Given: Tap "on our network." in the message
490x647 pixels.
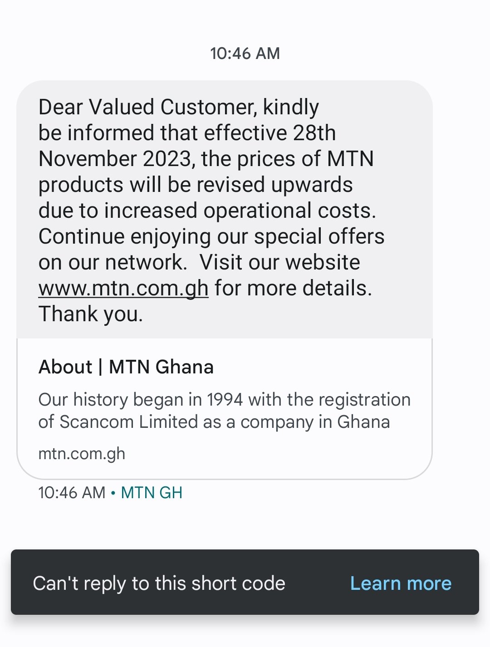Looking at the screenshot, I should (113, 263).
